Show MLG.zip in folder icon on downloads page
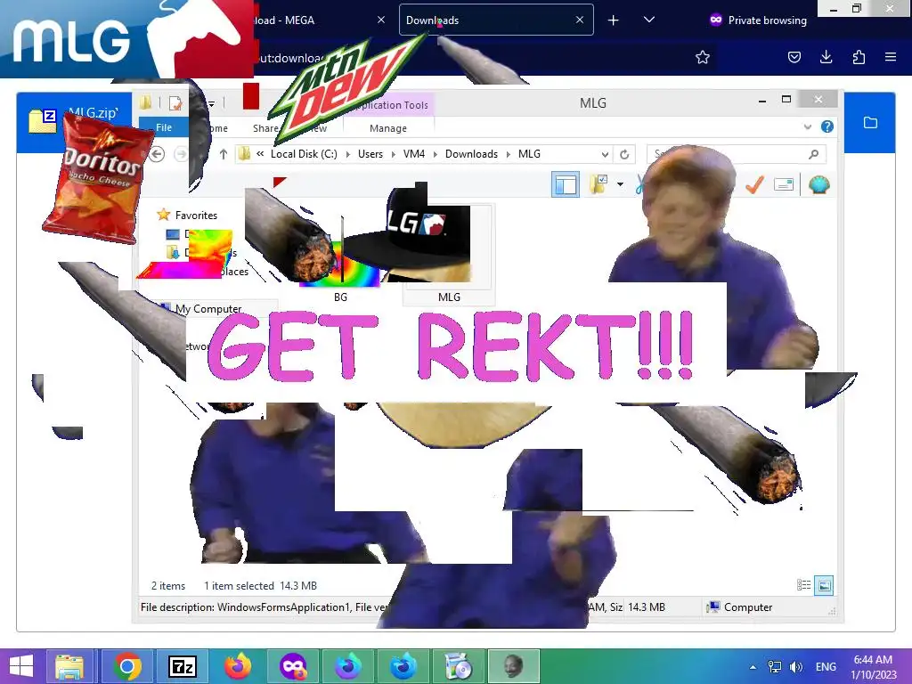The height and width of the screenshot is (684, 912). 870,123
